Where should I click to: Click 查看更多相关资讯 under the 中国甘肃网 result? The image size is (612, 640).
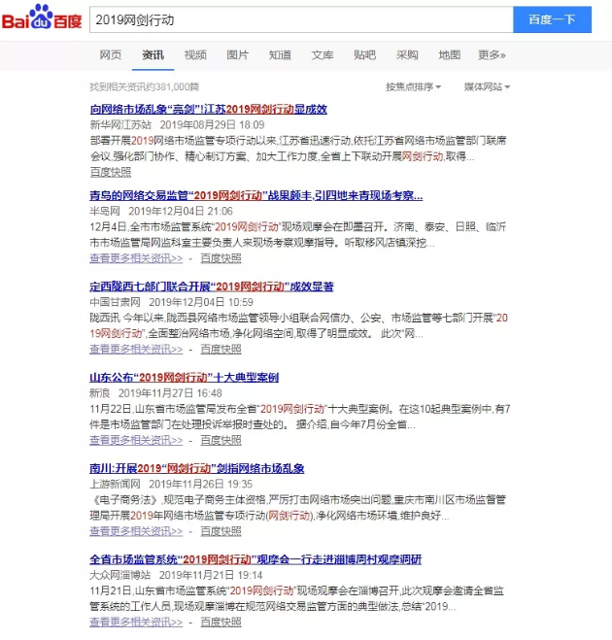click(136, 350)
